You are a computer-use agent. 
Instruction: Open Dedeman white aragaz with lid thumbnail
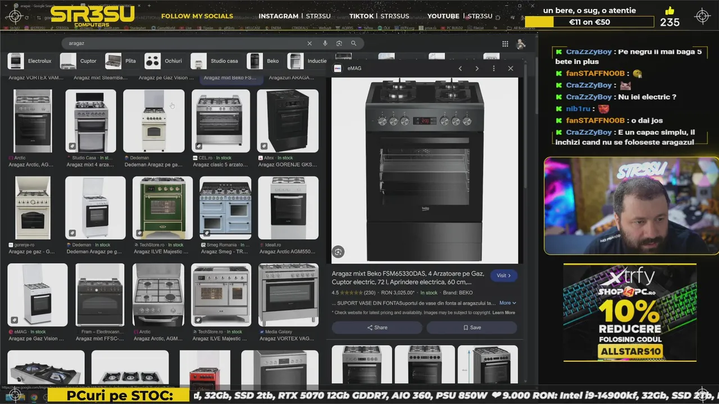coord(95,208)
